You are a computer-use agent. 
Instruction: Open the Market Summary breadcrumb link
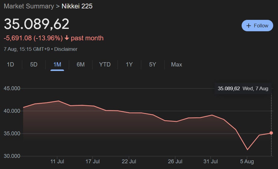tap(29, 6)
